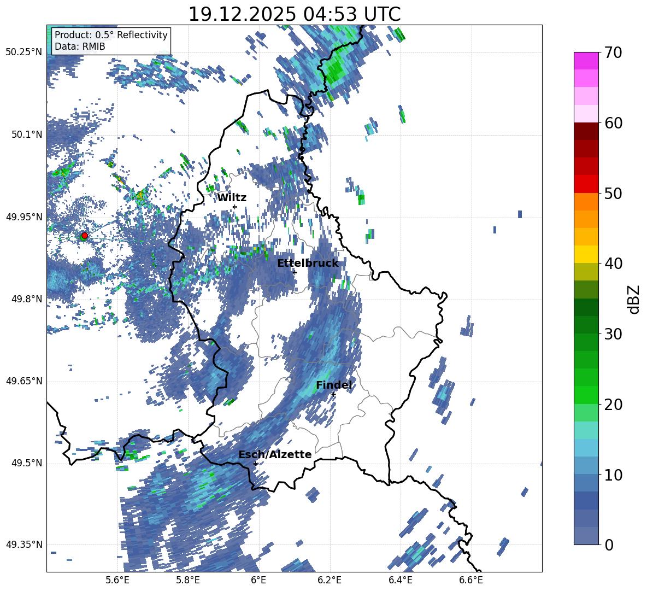
Task: Click the colorbar tick label 40
Action: (613, 264)
